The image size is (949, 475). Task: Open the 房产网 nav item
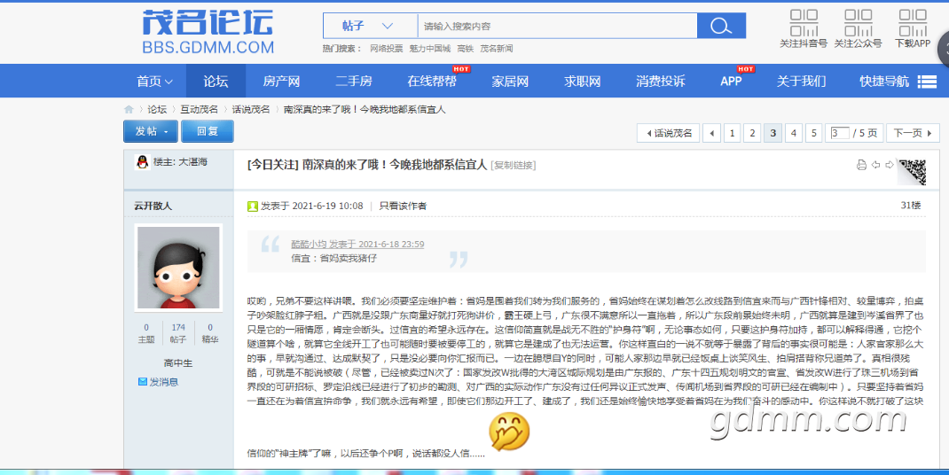pos(281,81)
